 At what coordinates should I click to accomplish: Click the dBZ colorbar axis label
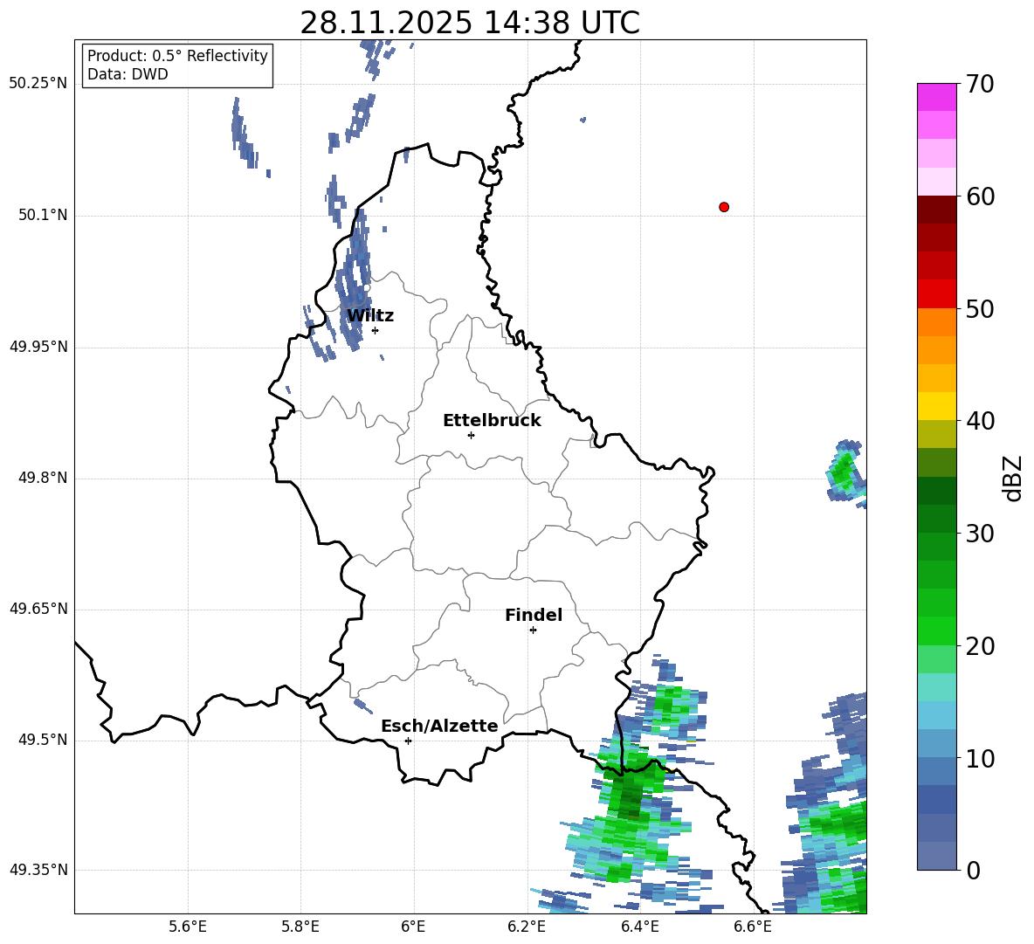[x=1014, y=478]
